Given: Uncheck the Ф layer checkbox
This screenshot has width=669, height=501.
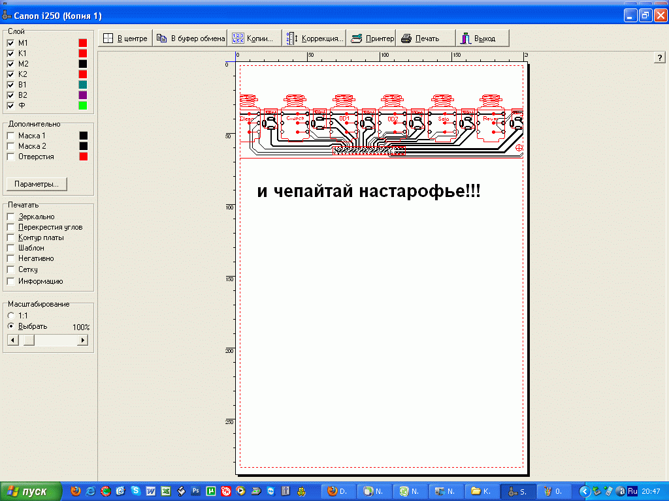Looking at the screenshot, I should (x=10, y=106).
